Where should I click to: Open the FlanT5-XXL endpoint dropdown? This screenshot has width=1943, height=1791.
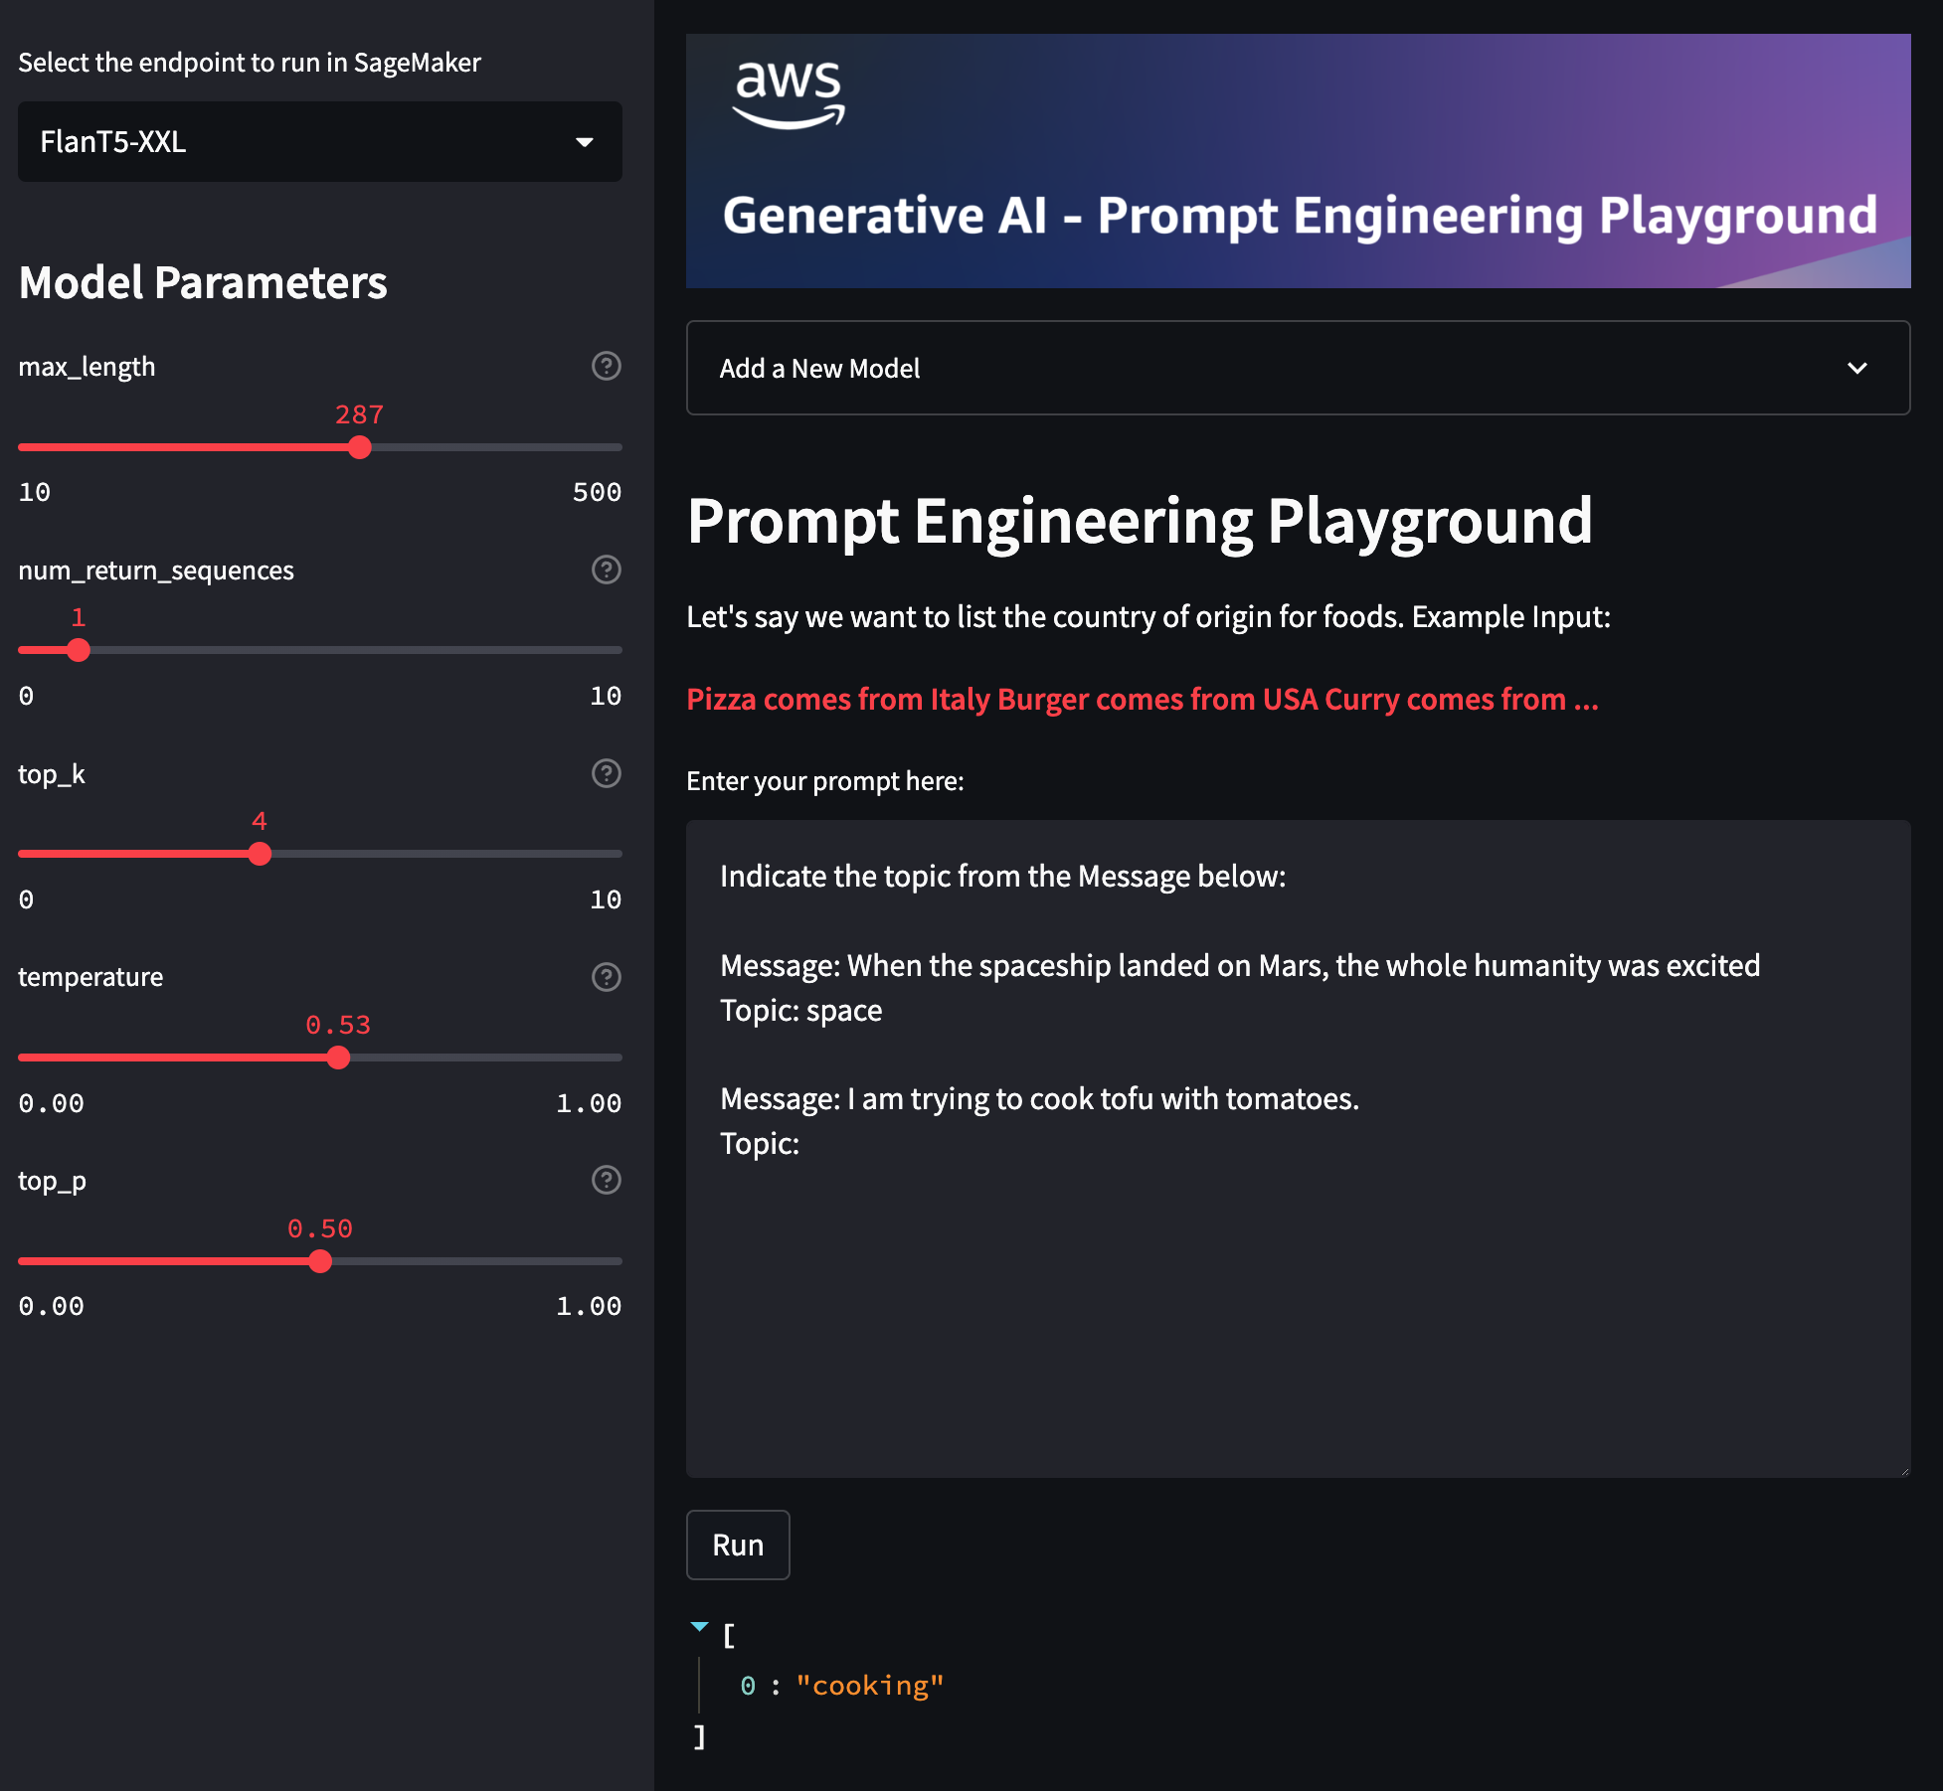pos(320,141)
